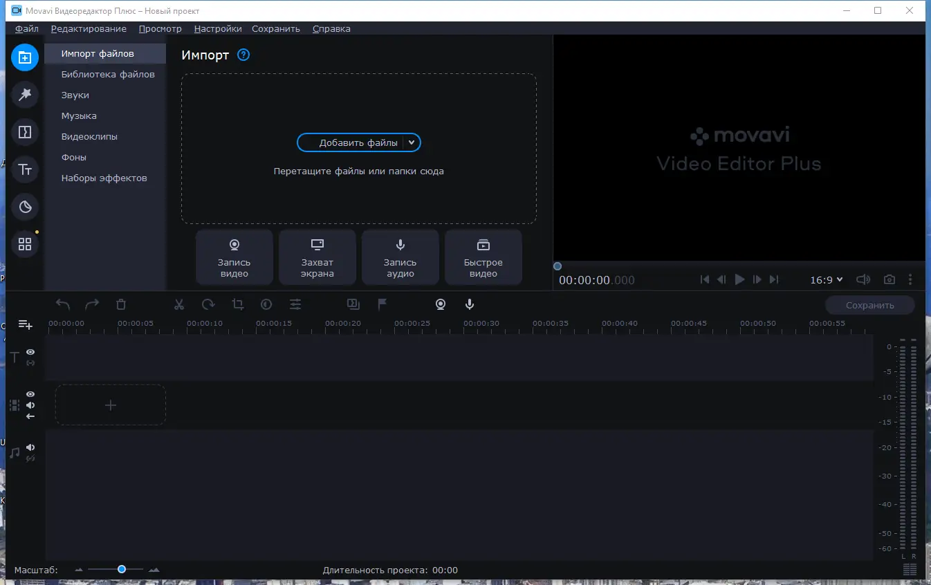Take a snapshot with the camera icon
The width and height of the screenshot is (931, 585).
(889, 280)
